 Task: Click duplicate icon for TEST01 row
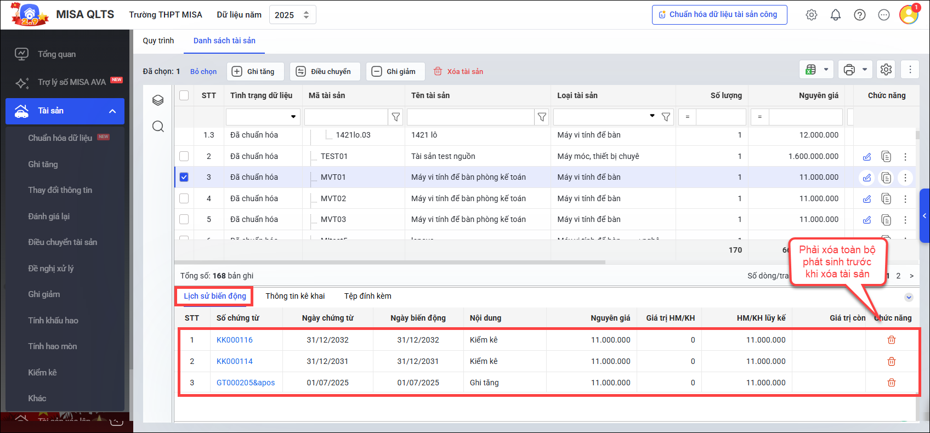pyautogui.click(x=886, y=157)
